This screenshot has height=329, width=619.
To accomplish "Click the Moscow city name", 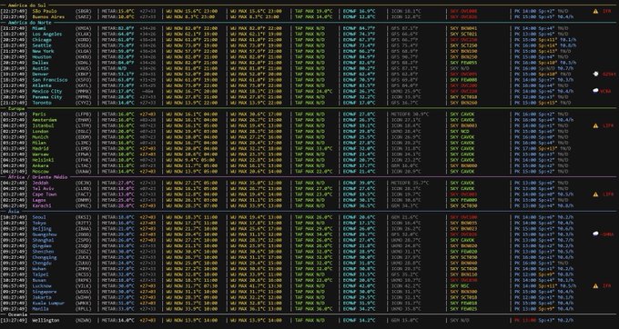I will pyautogui.click(x=40, y=172).
